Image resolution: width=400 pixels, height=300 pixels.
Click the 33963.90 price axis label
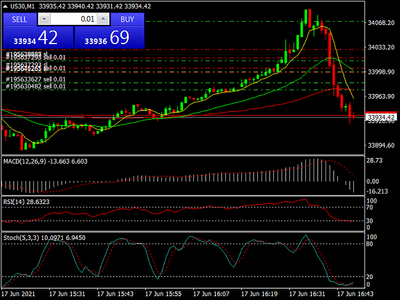pyautogui.click(x=381, y=97)
